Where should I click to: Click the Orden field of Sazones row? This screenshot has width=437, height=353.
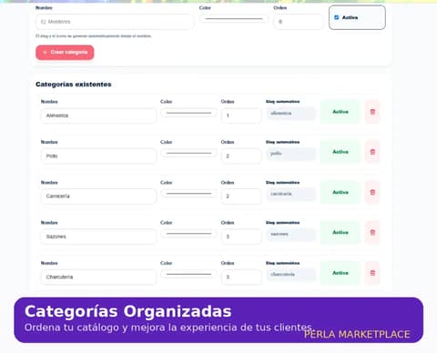pyautogui.click(x=241, y=237)
